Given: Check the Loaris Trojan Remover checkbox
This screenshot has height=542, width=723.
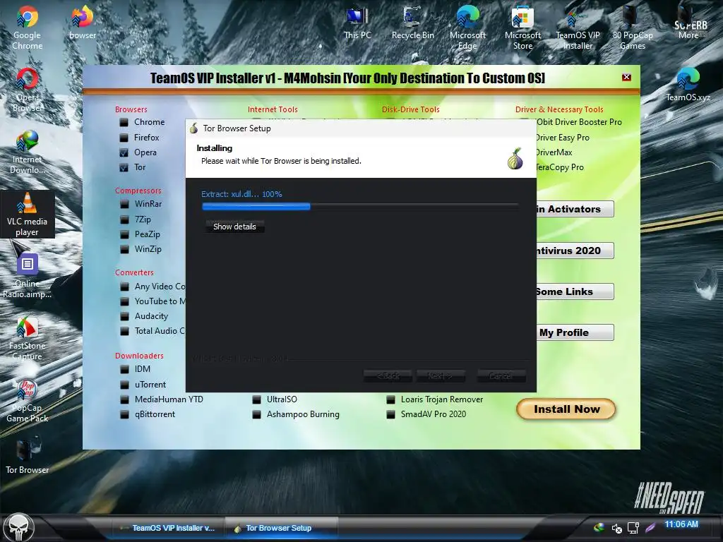Looking at the screenshot, I should (x=390, y=399).
